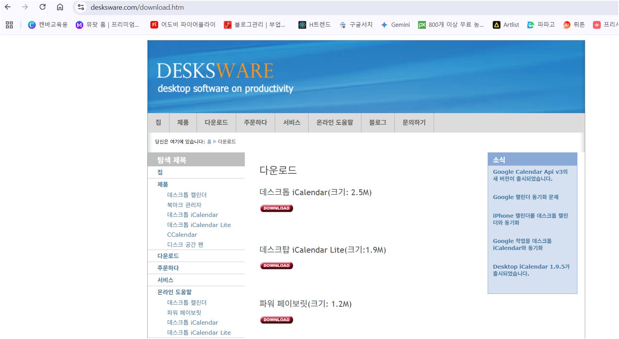Image resolution: width=619 pixels, height=339 pixels.
Task: Open 데스크톱 iCalendar under 제품 in sidebar
Action: coord(193,215)
